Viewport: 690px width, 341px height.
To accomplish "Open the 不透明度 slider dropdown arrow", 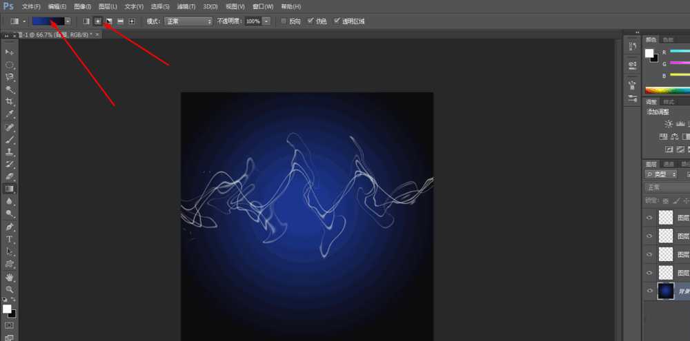I will [266, 21].
